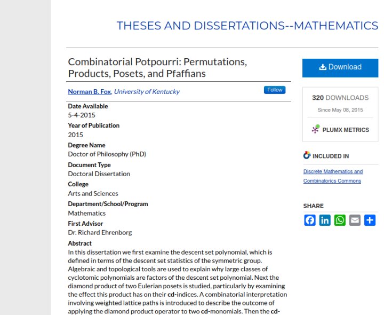Click the PLUMX METRICS text link
Image resolution: width=384 pixels, height=315 pixels.
coord(346,130)
